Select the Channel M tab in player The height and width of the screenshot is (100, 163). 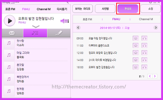tap(44, 9)
